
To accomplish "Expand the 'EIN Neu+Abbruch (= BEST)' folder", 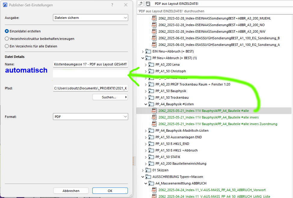I will (143, 51).
